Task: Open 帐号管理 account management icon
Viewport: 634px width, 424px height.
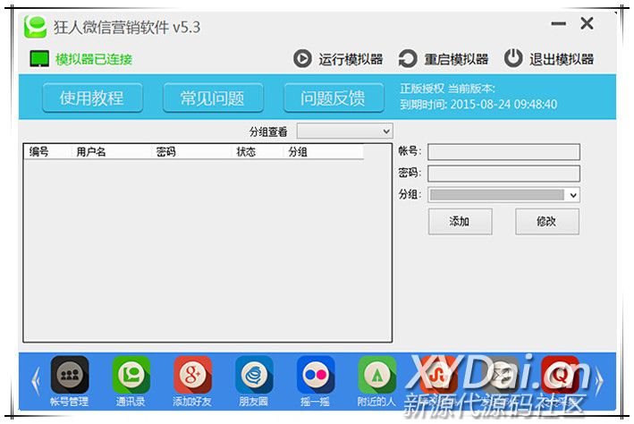Action: 70,375
